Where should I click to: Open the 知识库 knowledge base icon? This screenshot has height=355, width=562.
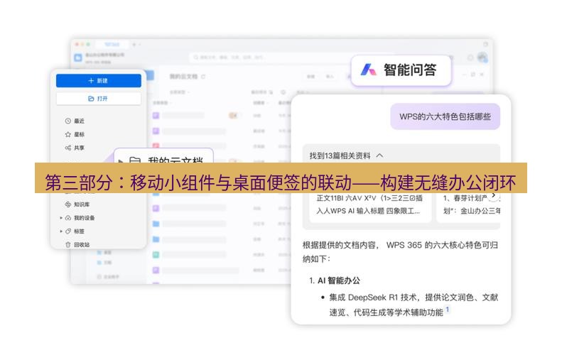[67, 204]
